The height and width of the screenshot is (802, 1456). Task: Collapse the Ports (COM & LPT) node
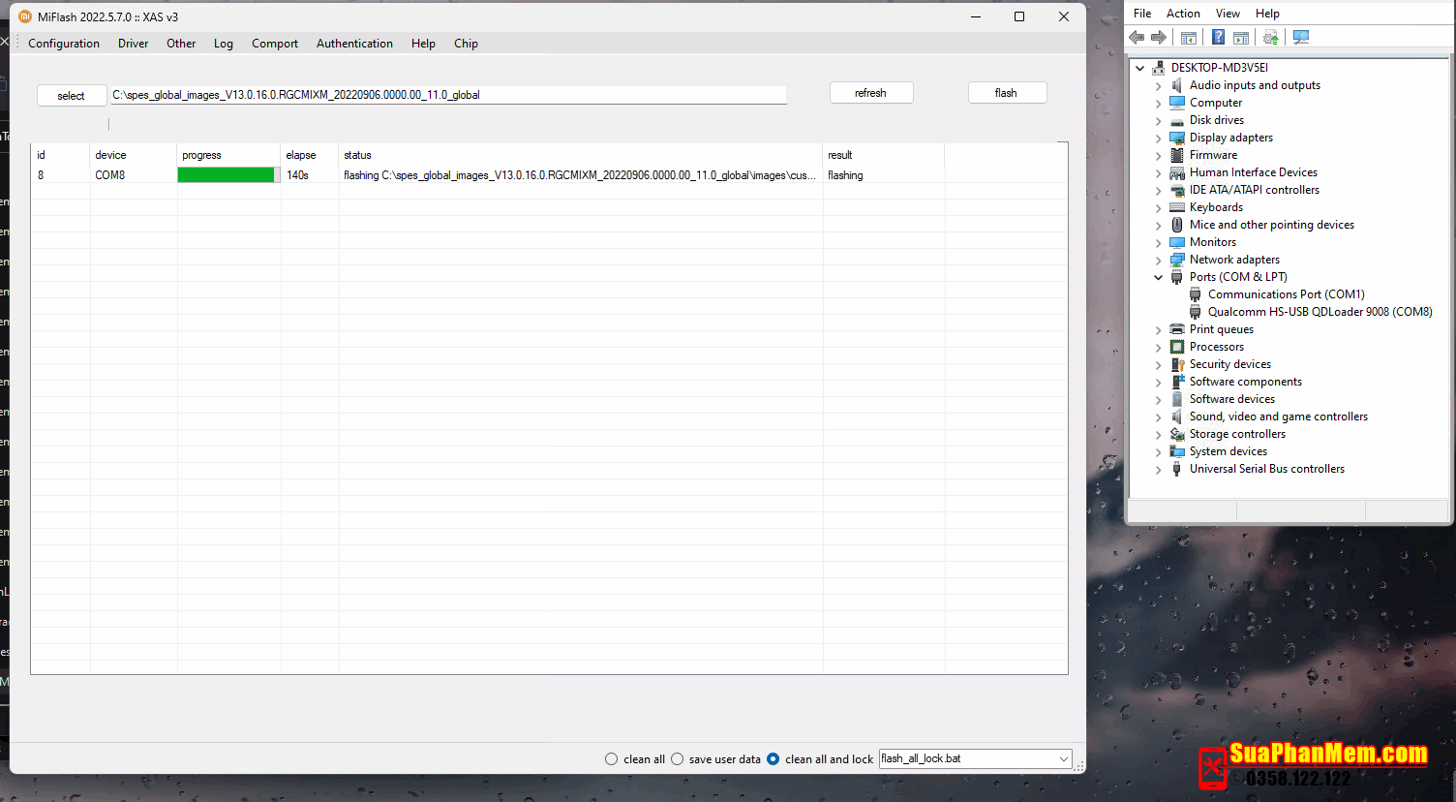click(1158, 277)
